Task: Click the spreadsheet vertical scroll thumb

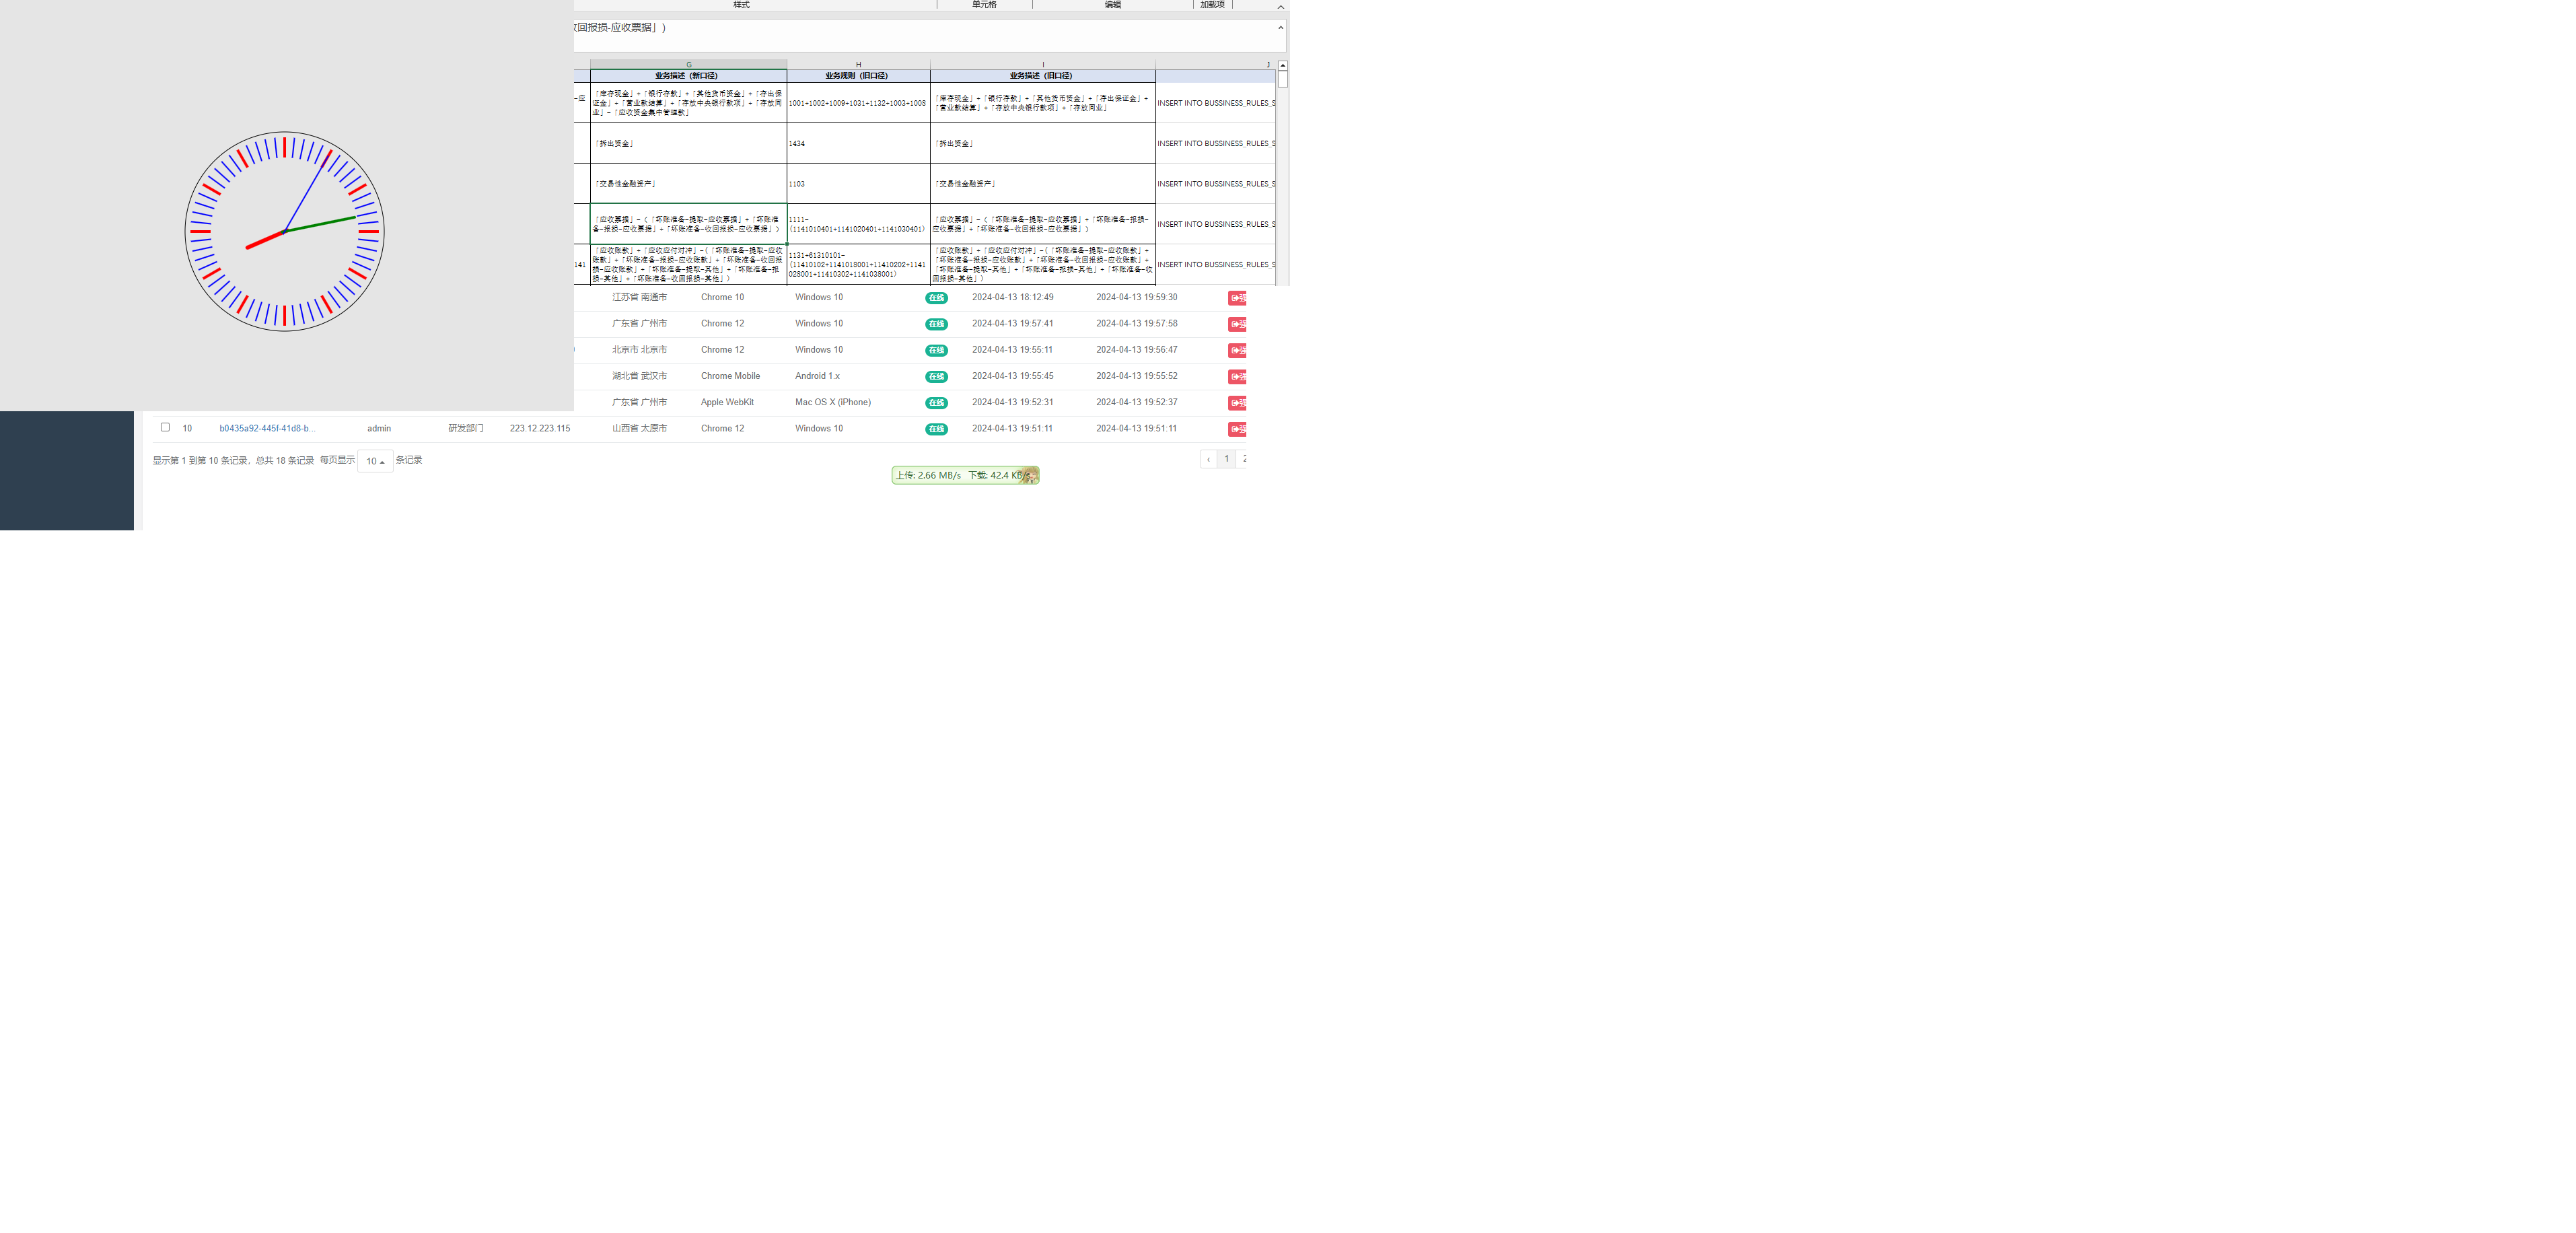Action: (1283, 79)
